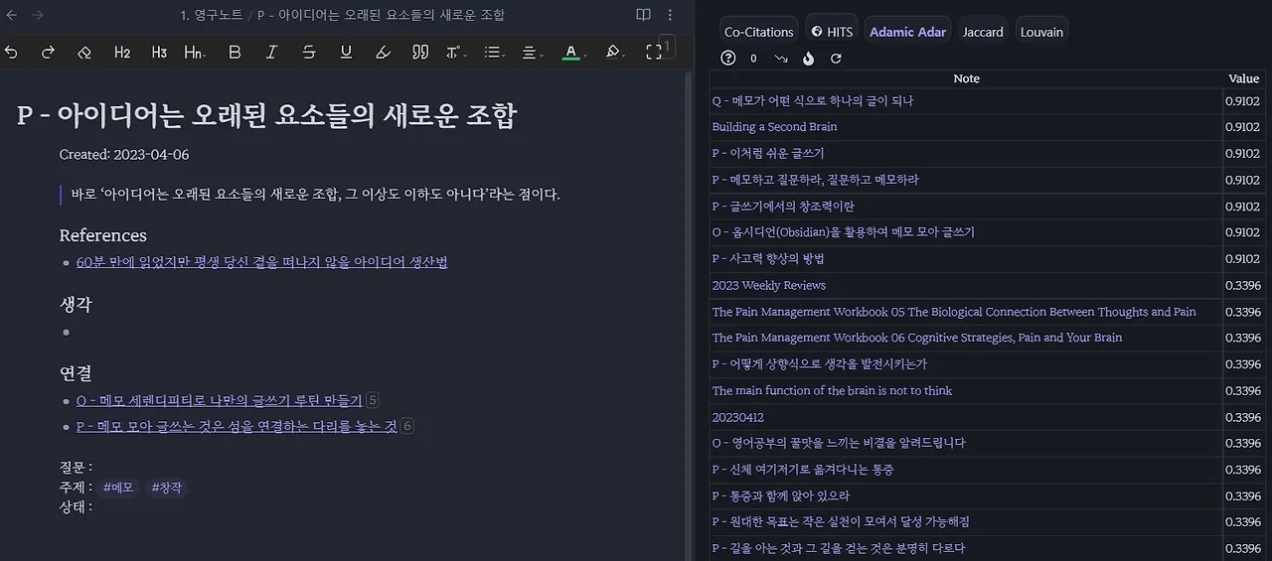1272x561 pixels.
Task: Insert a block quote with quote icon
Action: point(420,52)
